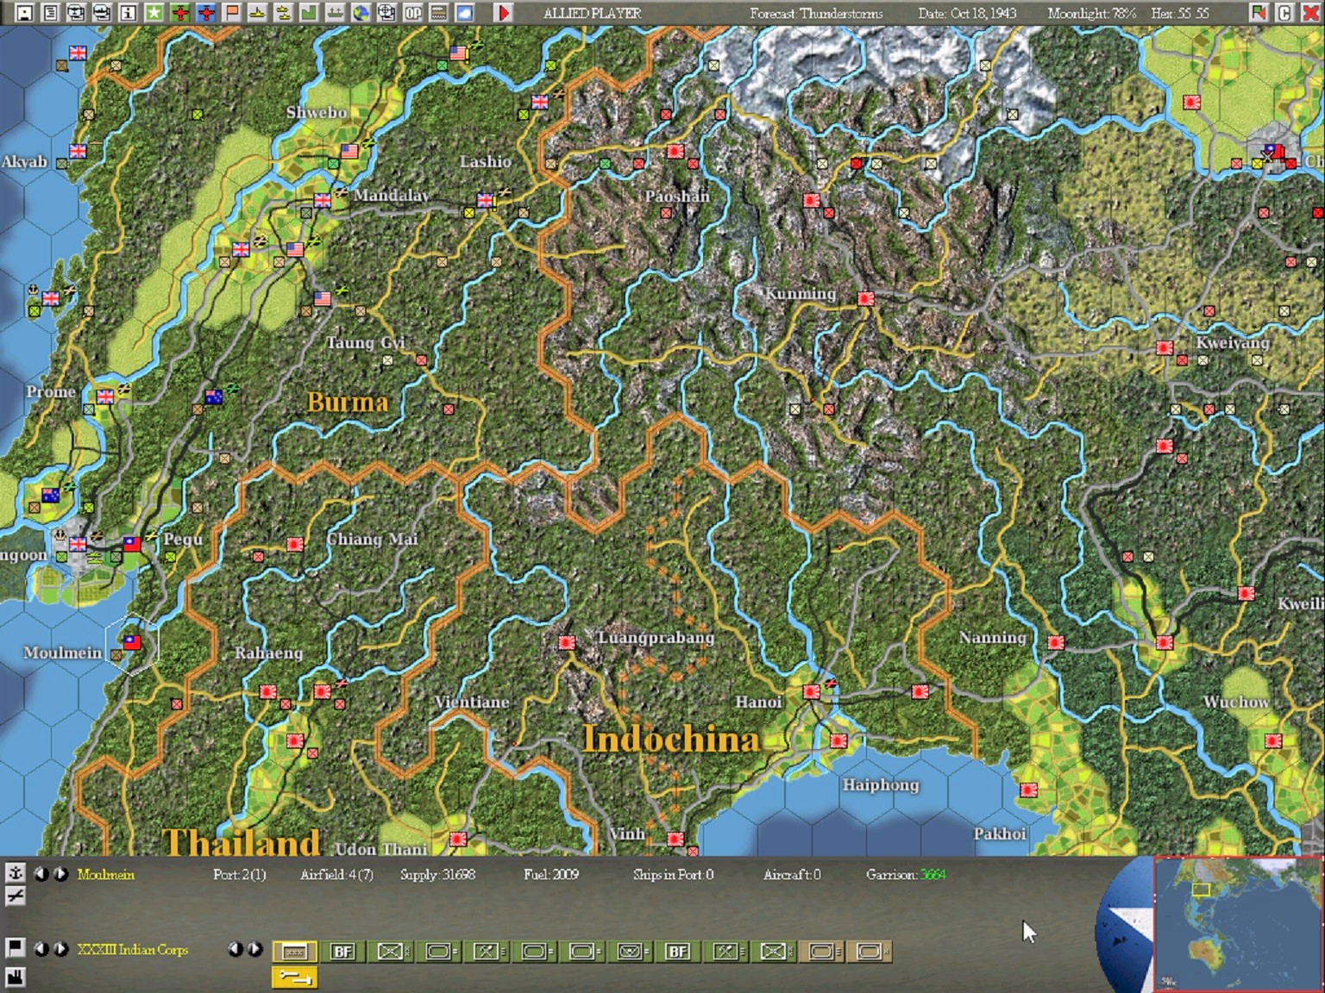The width and height of the screenshot is (1325, 993).
Task: Open the document list icon in top toolbar
Action: coord(51,12)
